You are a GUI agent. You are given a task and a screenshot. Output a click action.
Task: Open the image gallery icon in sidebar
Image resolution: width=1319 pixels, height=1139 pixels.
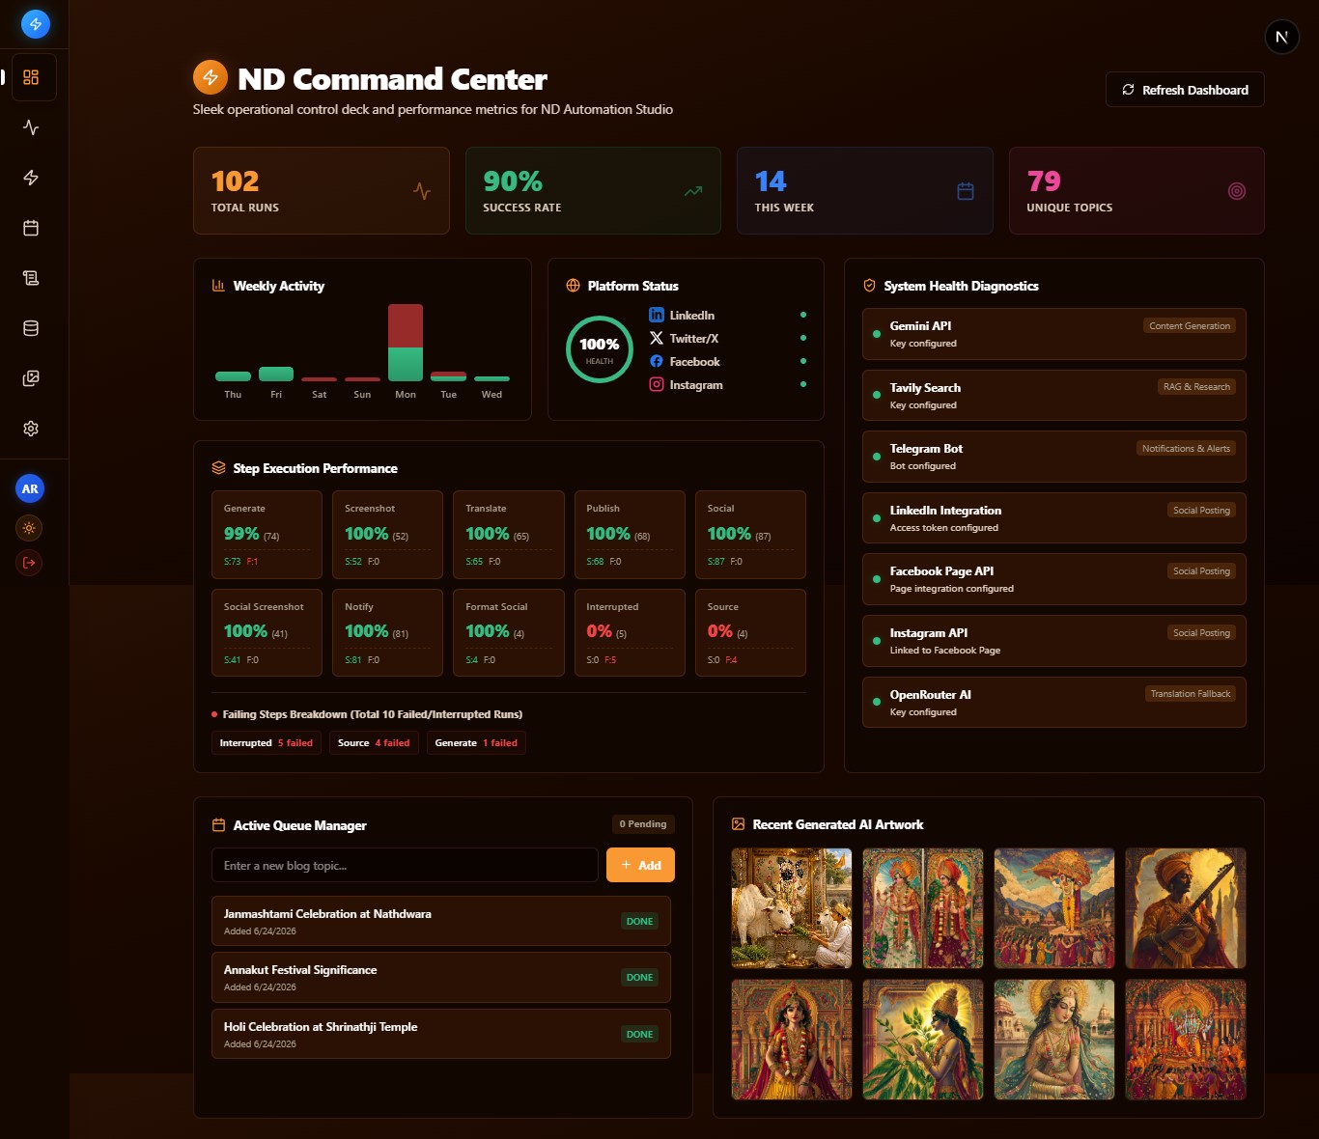31,378
